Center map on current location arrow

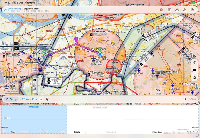(x=194, y=62)
